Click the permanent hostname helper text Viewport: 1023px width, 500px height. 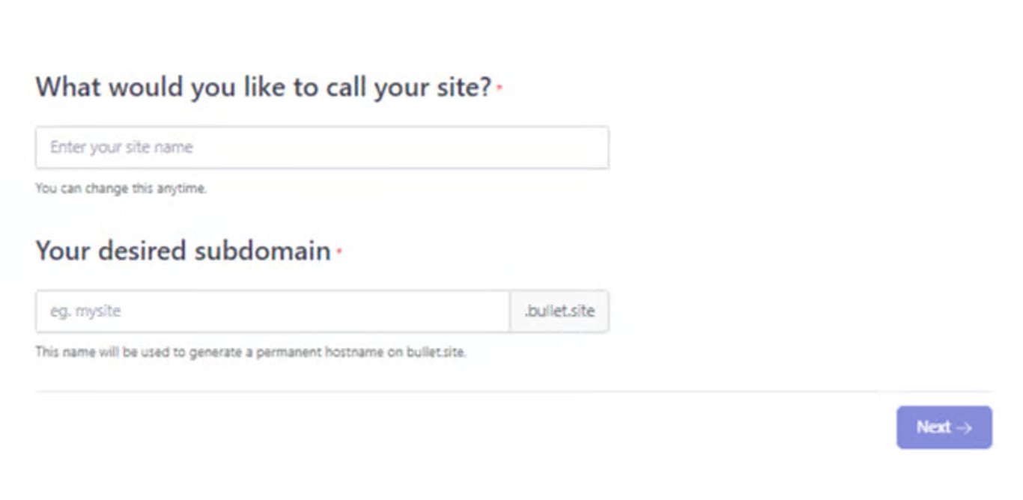[250, 352]
